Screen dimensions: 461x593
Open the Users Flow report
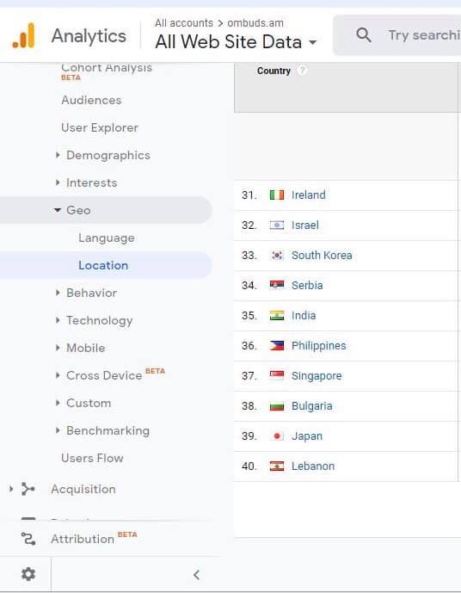[x=92, y=458]
